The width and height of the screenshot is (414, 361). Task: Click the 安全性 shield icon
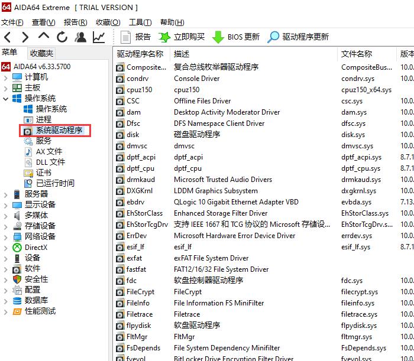[17, 279]
